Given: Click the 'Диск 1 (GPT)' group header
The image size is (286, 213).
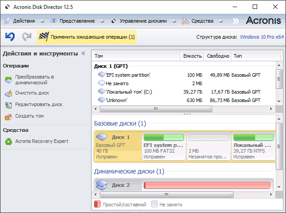Looking at the screenshot, I should [111, 66].
